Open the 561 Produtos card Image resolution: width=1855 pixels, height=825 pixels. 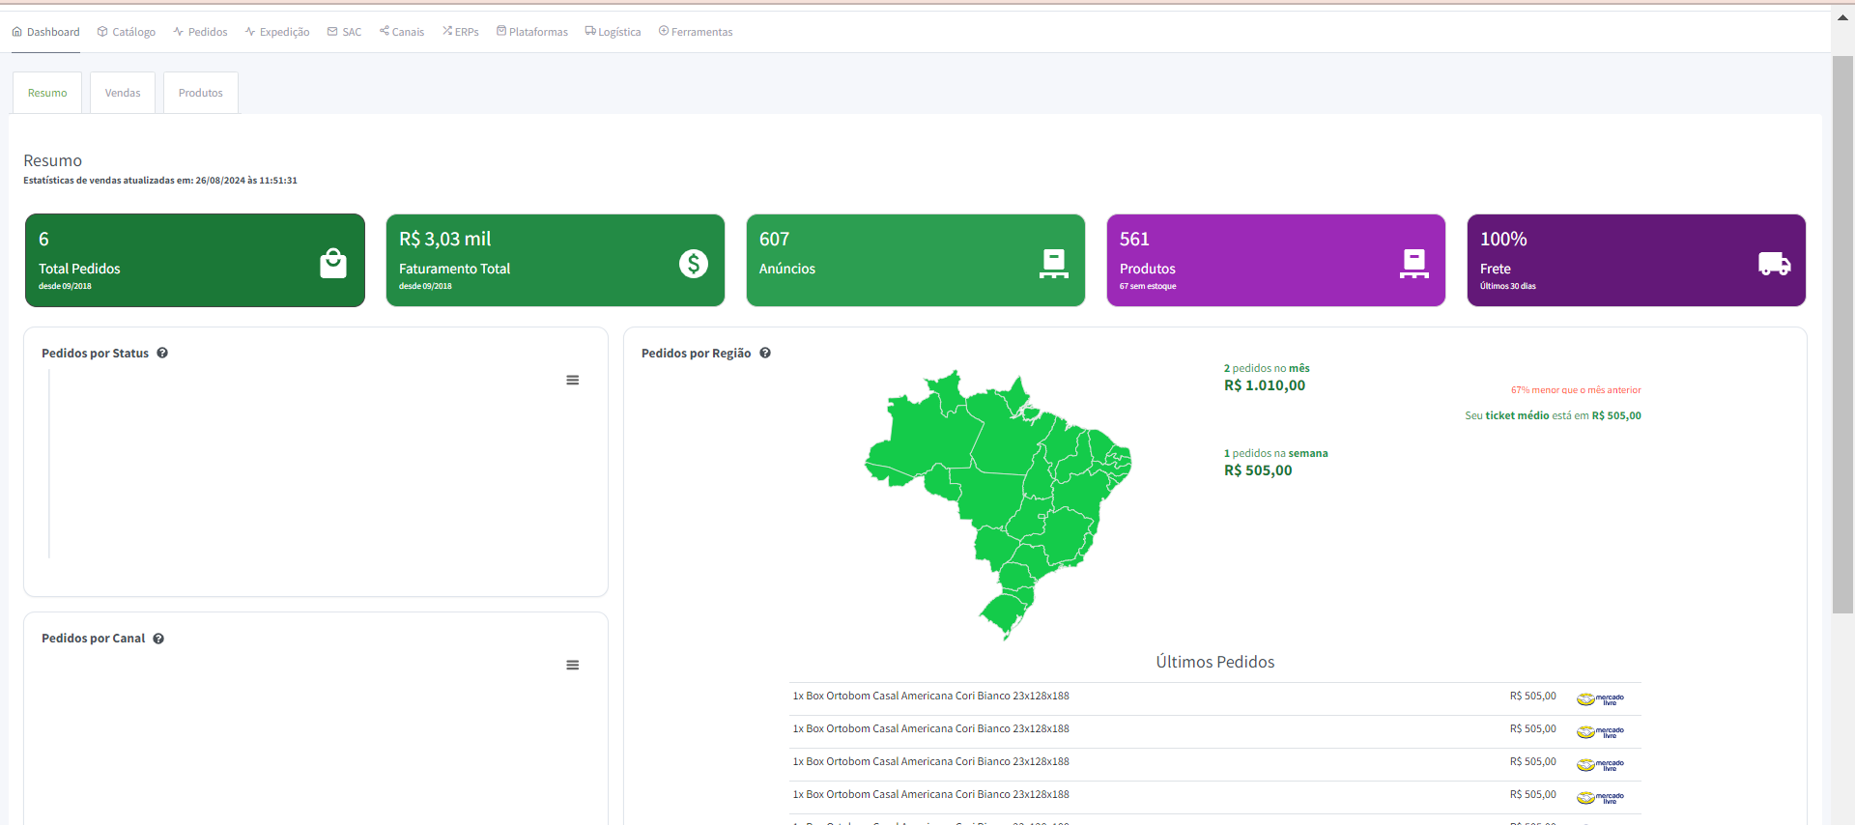1276,260
